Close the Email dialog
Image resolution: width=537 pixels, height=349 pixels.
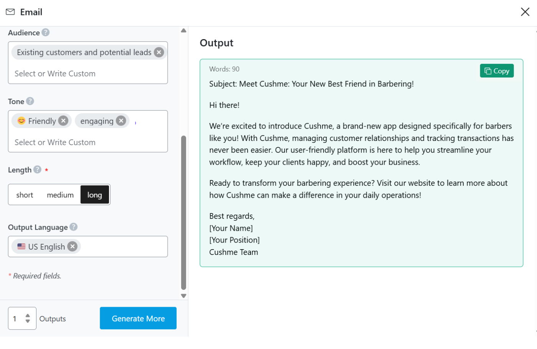click(x=525, y=12)
